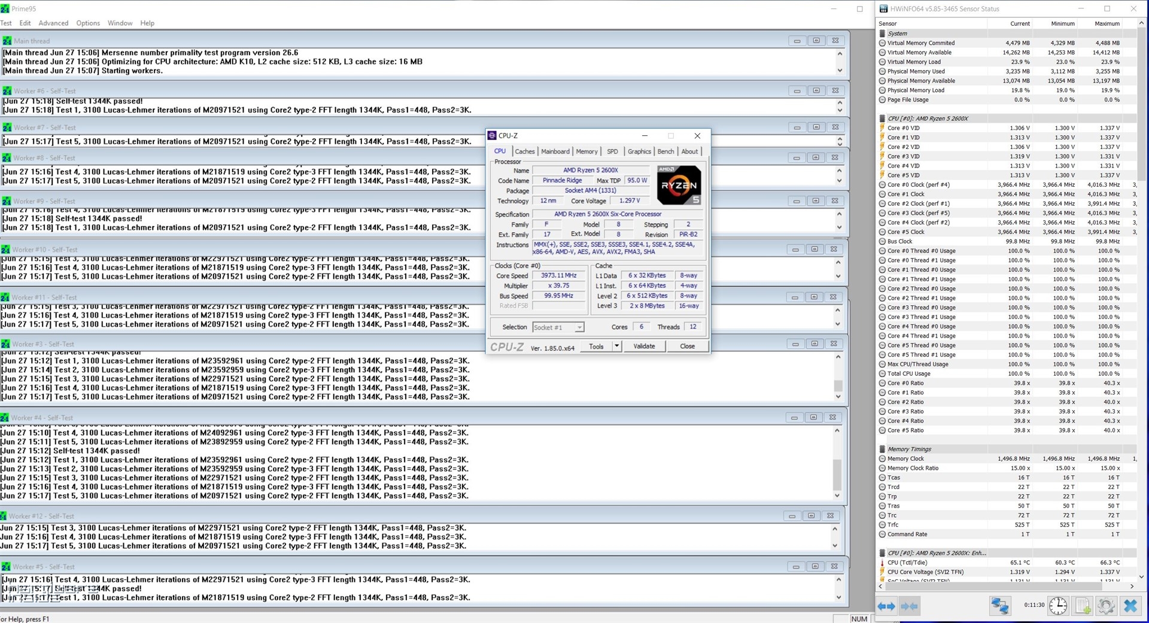Click icon beside Command Rate row
The width and height of the screenshot is (1149, 623).
tap(882, 534)
